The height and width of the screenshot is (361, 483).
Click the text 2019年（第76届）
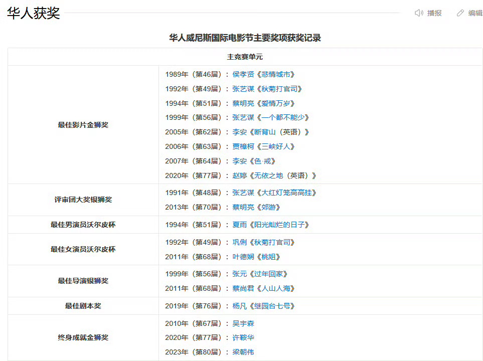click(194, 306)
